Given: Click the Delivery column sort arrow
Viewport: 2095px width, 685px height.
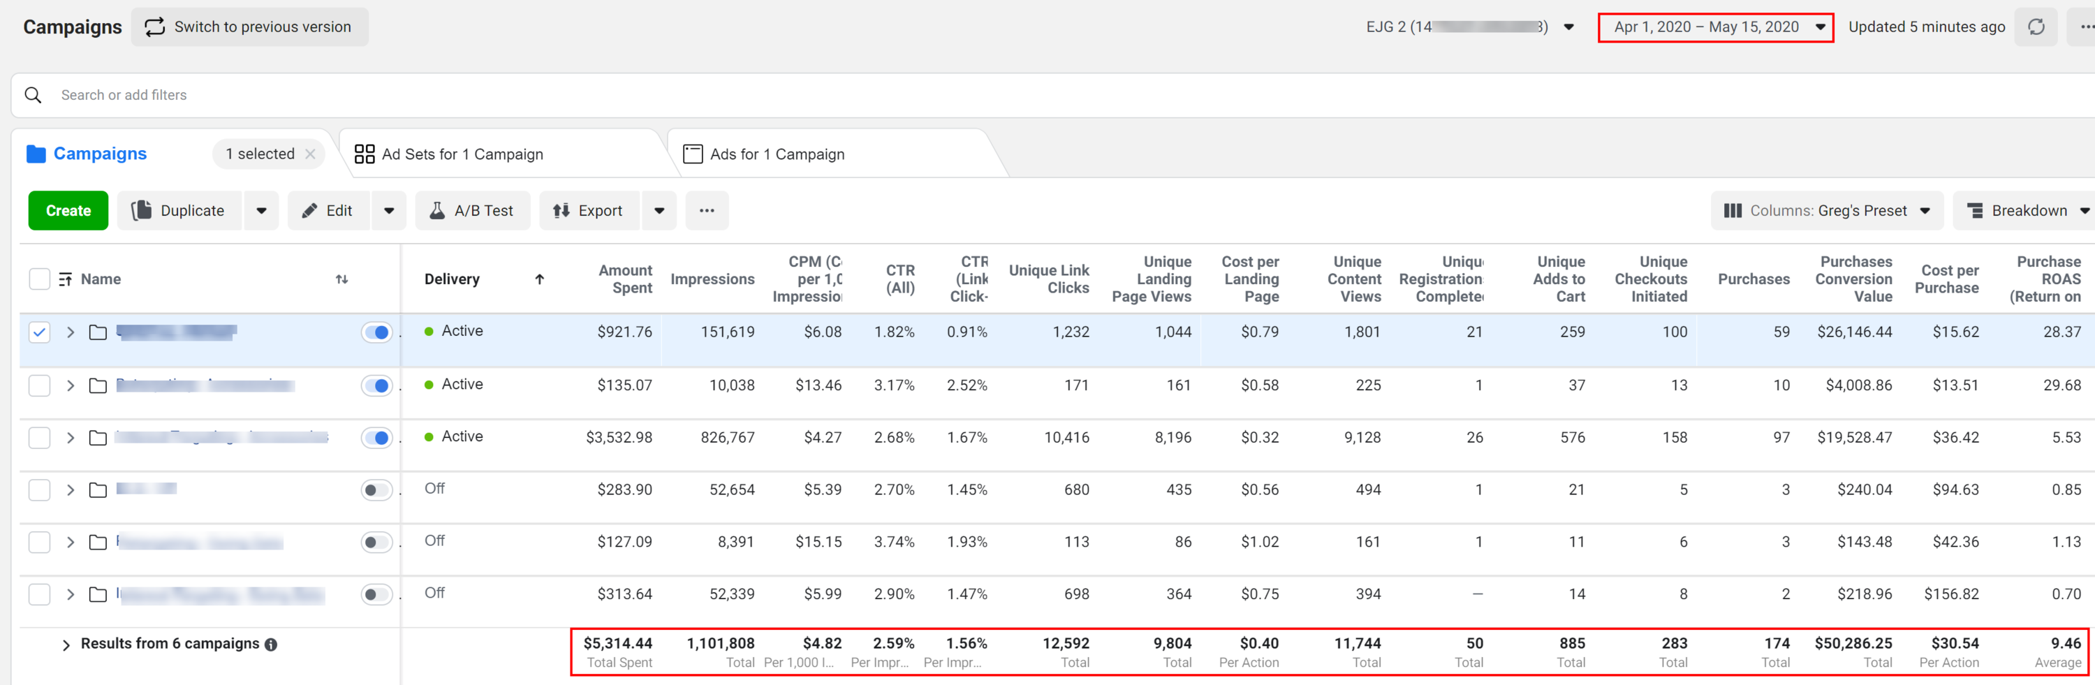Looking at the screenshot, I should pos(539,279).
